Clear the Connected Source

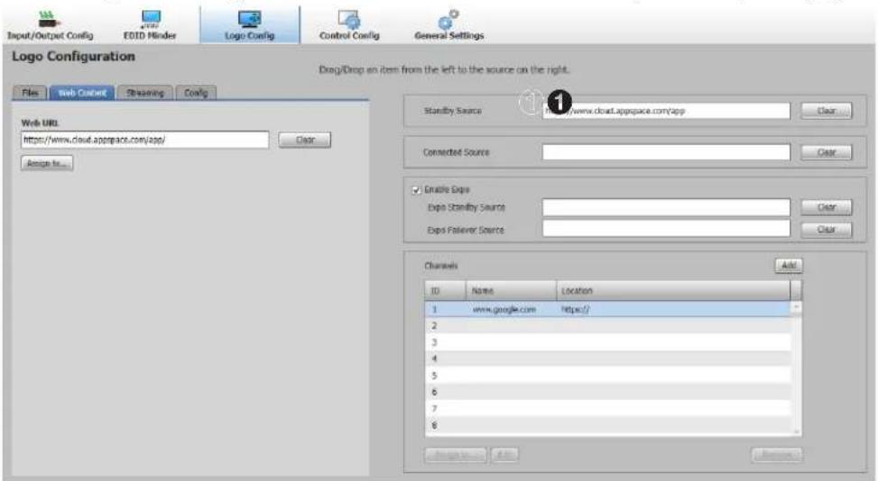pyautogui.click(x=827, y=152)
